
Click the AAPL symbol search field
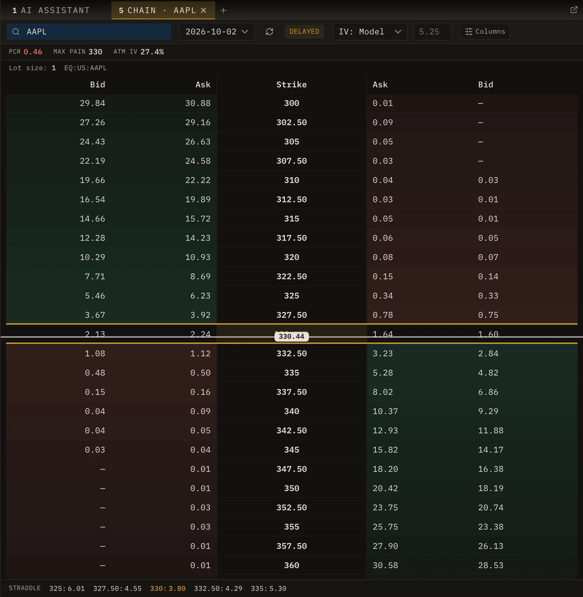pos(89,32)
